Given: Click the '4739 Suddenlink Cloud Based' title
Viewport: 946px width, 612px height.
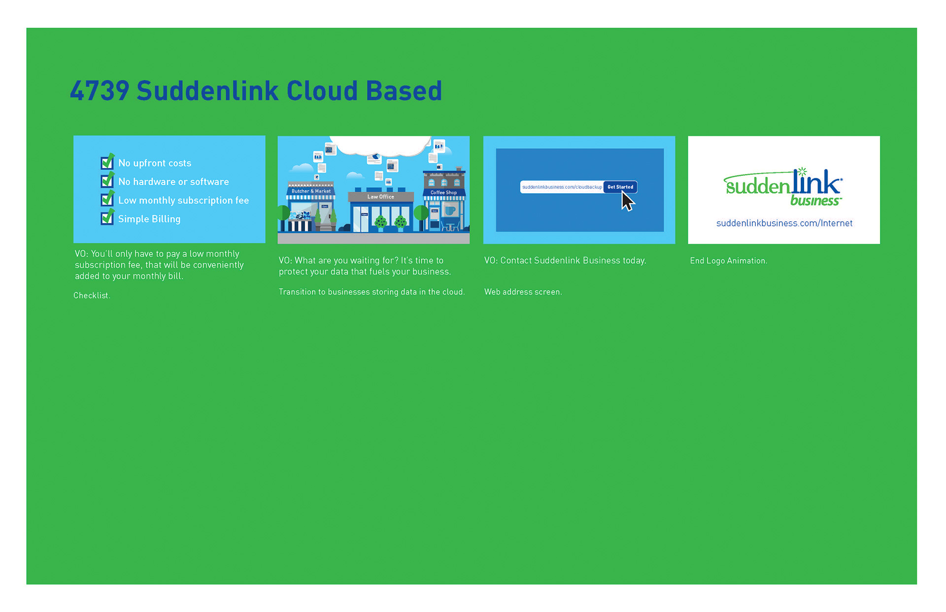Looking at the screenshot, I should point(256,91).
